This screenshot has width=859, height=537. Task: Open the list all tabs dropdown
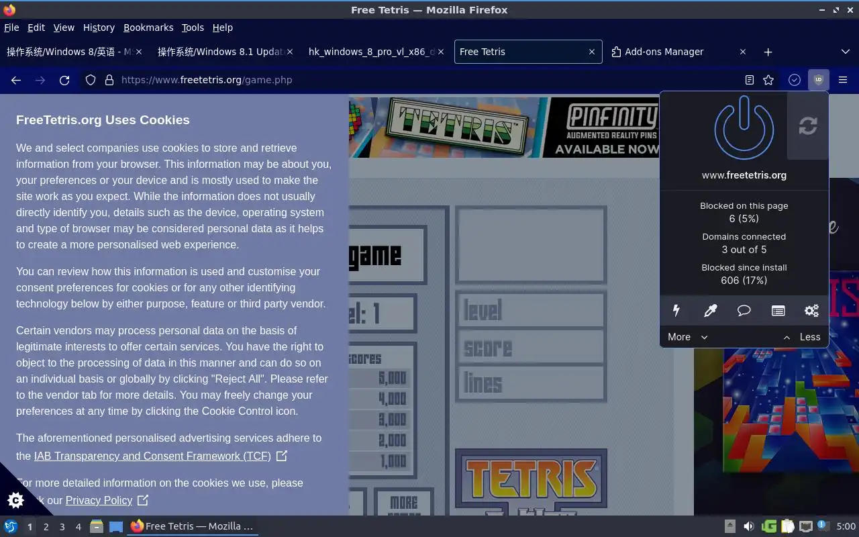click(x=845, y=52)
